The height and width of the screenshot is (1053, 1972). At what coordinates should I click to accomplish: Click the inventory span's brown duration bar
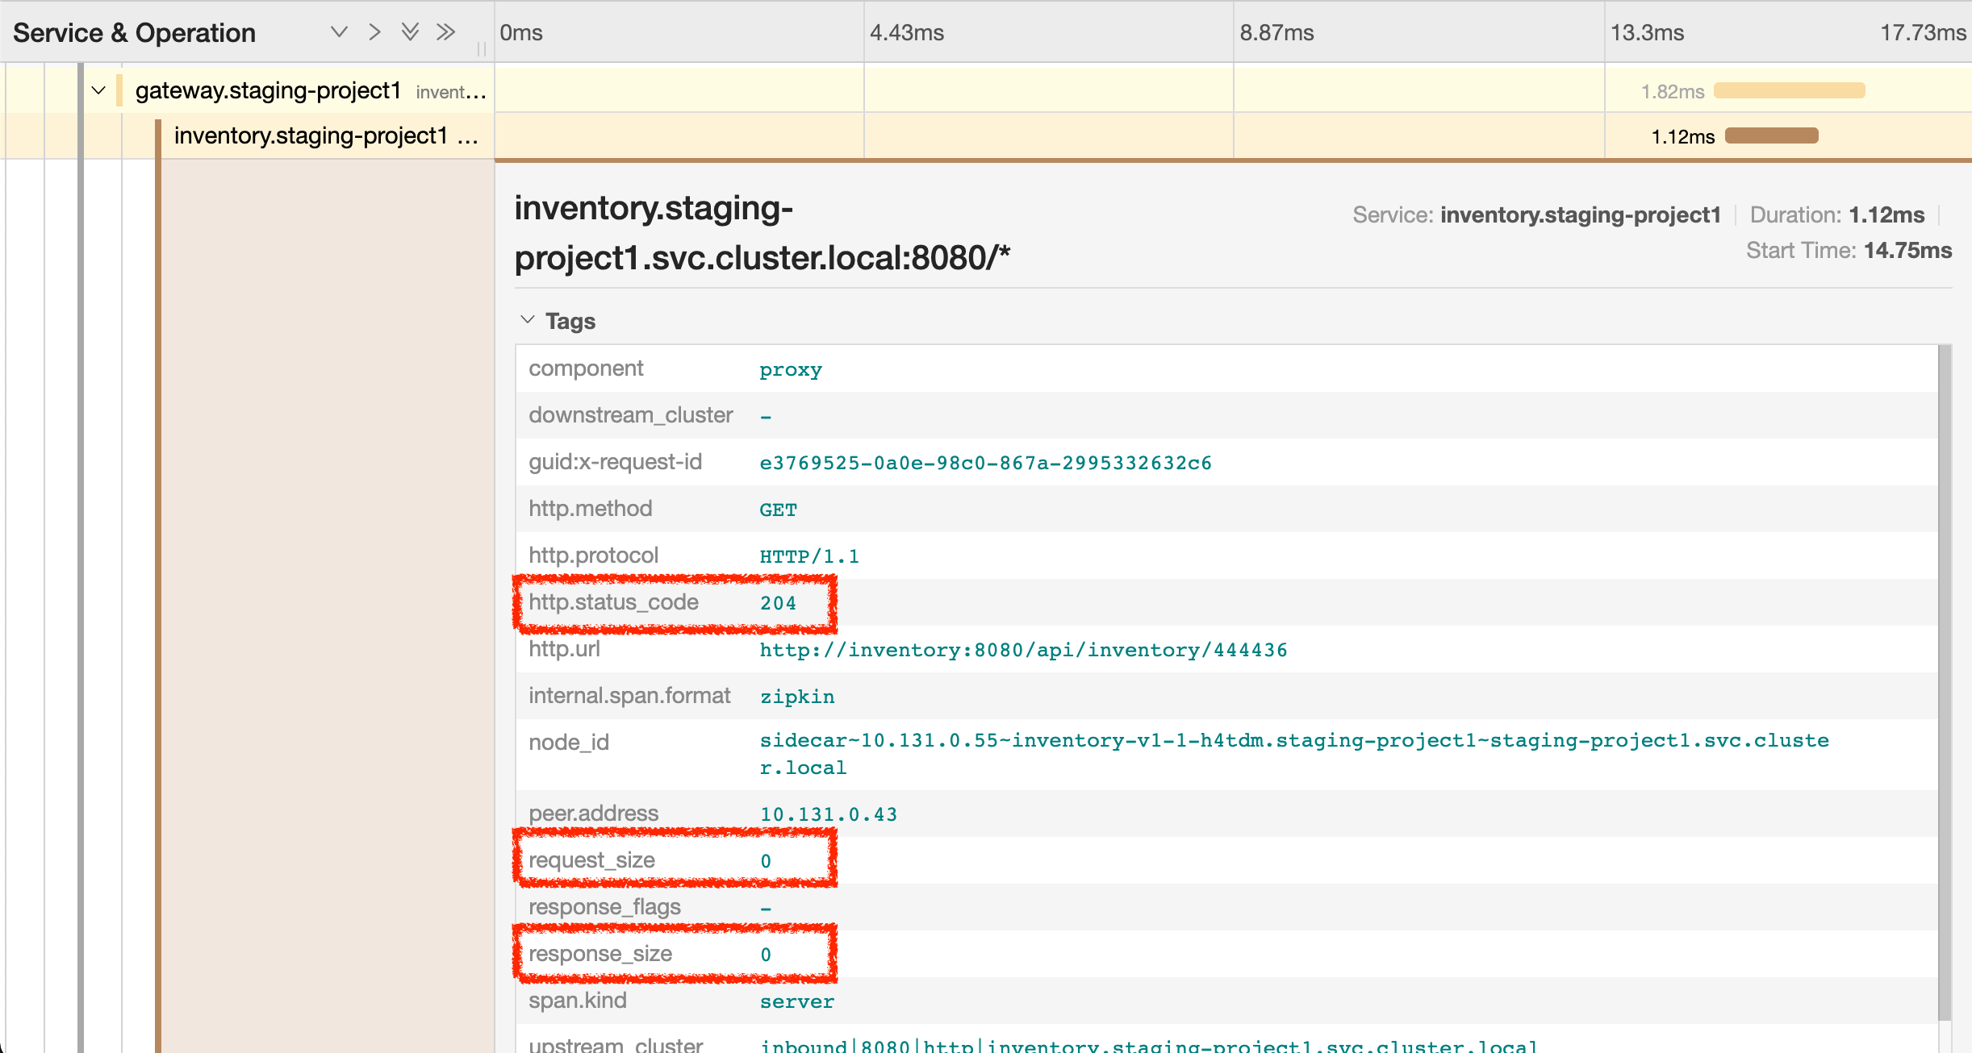(1771, 135)
